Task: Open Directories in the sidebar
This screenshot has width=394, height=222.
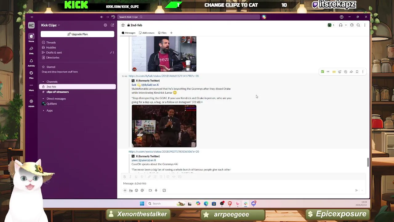Action: (x=78, y=58)
